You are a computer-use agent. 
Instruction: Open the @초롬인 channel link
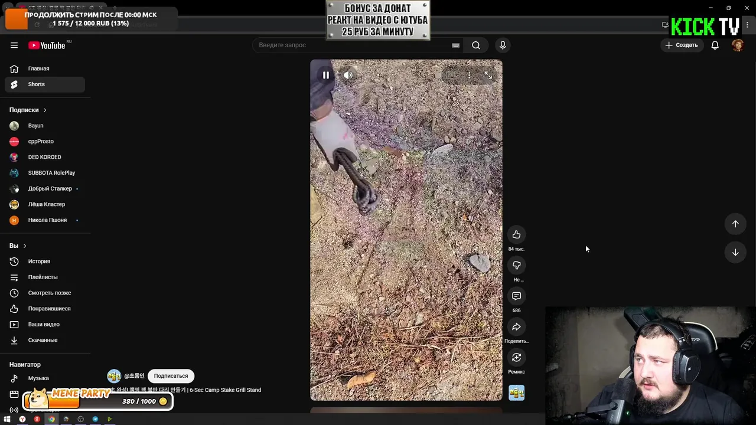tap(134, 376)
